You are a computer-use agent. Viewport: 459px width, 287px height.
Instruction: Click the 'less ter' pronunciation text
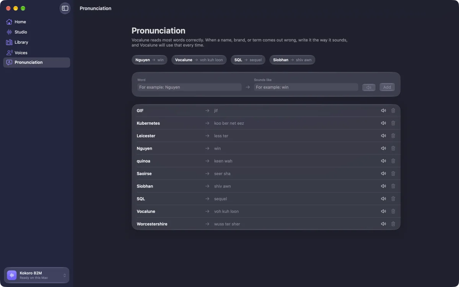click(x=221, y=136)
